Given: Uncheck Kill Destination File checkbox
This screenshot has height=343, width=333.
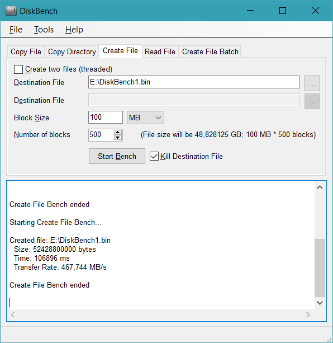Looking at the screenshot, I should point(154,157).
